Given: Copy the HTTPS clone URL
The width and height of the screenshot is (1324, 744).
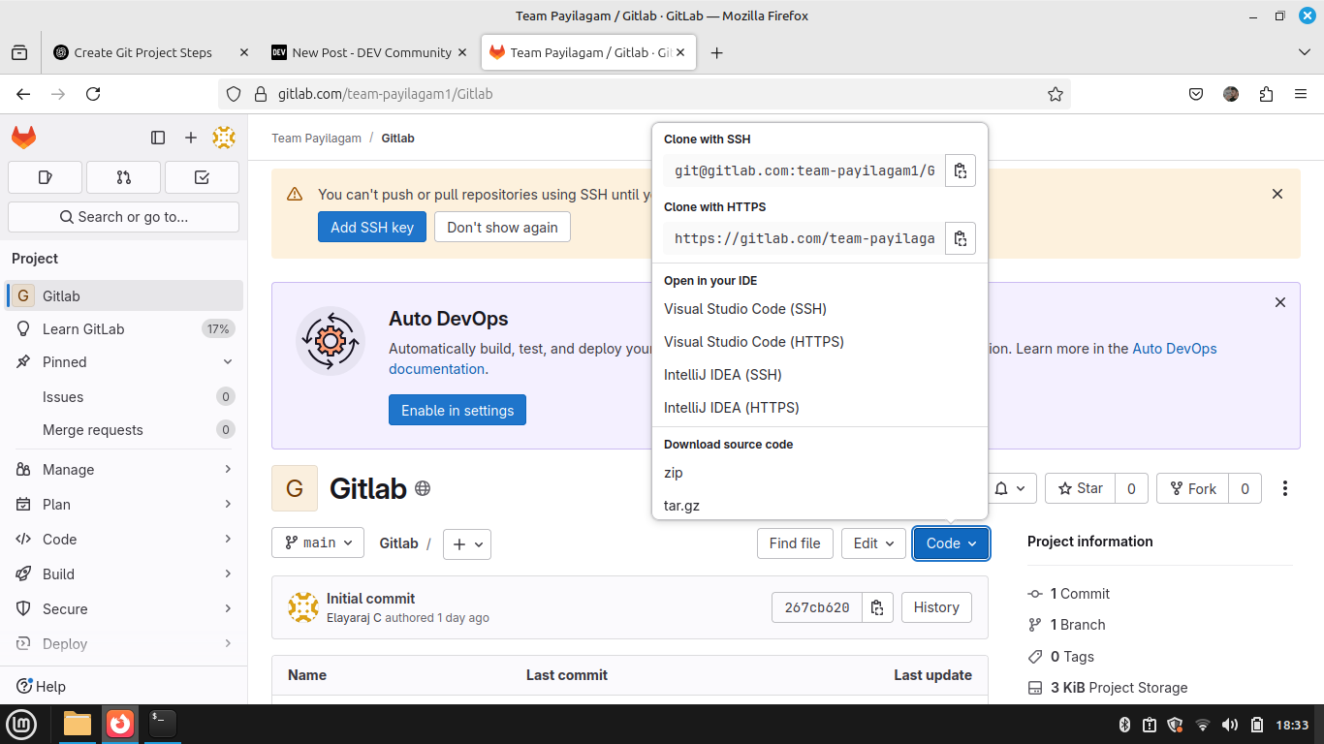Looking at the screenshot, I should coord(960,238).
